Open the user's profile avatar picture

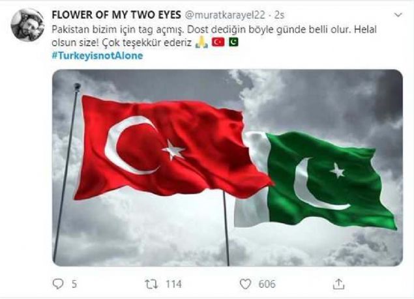click(27, 25)
